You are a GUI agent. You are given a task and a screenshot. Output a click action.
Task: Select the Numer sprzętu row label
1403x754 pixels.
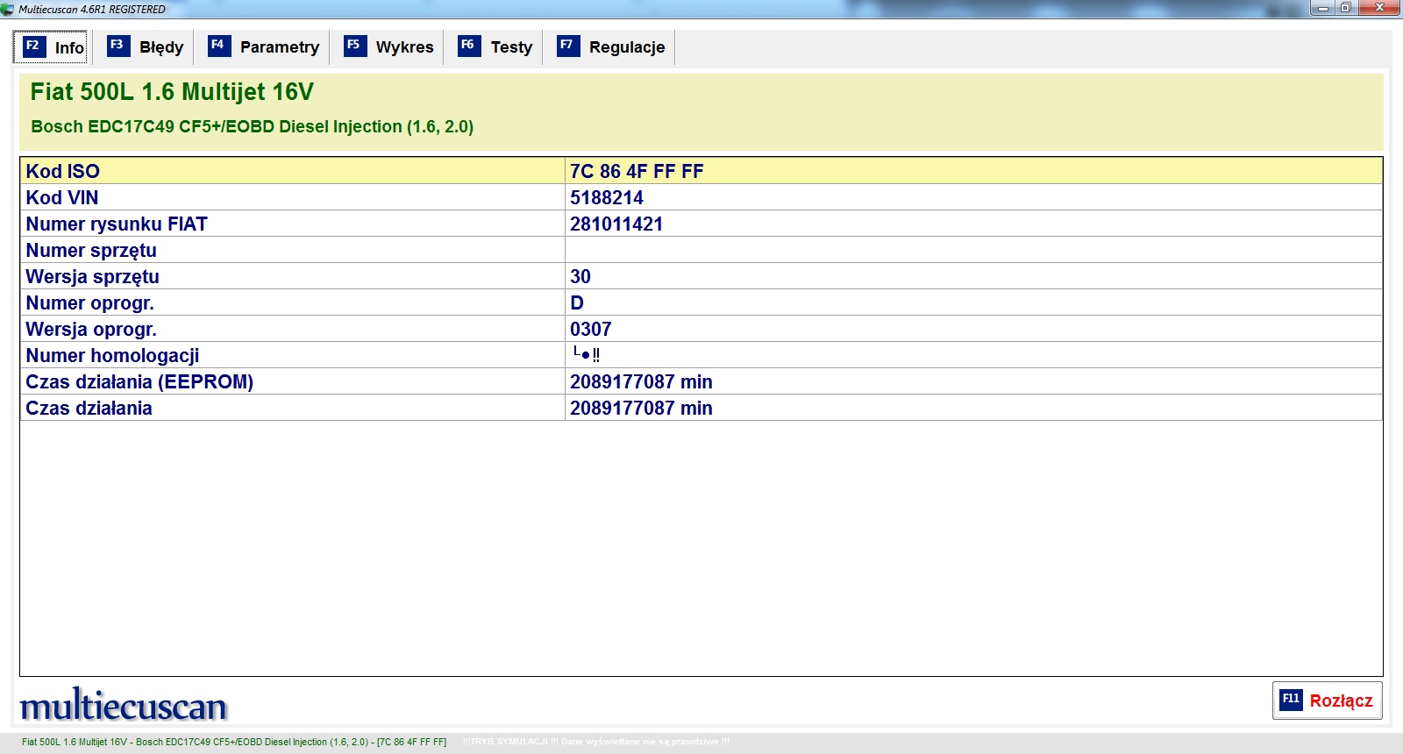point(91,250)
